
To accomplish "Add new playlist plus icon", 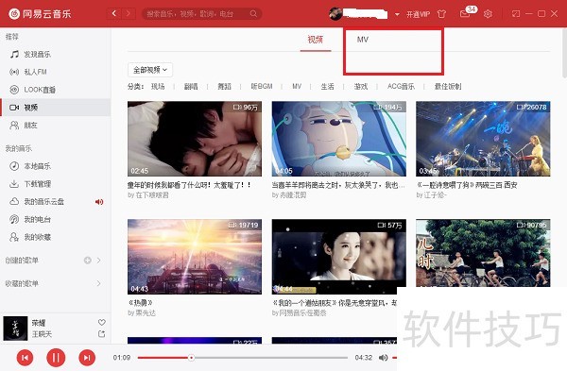I will coord(88,261).
